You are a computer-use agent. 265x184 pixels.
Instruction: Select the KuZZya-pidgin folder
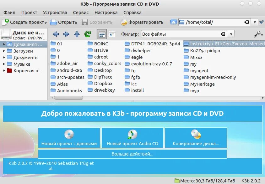click(202, 51)
